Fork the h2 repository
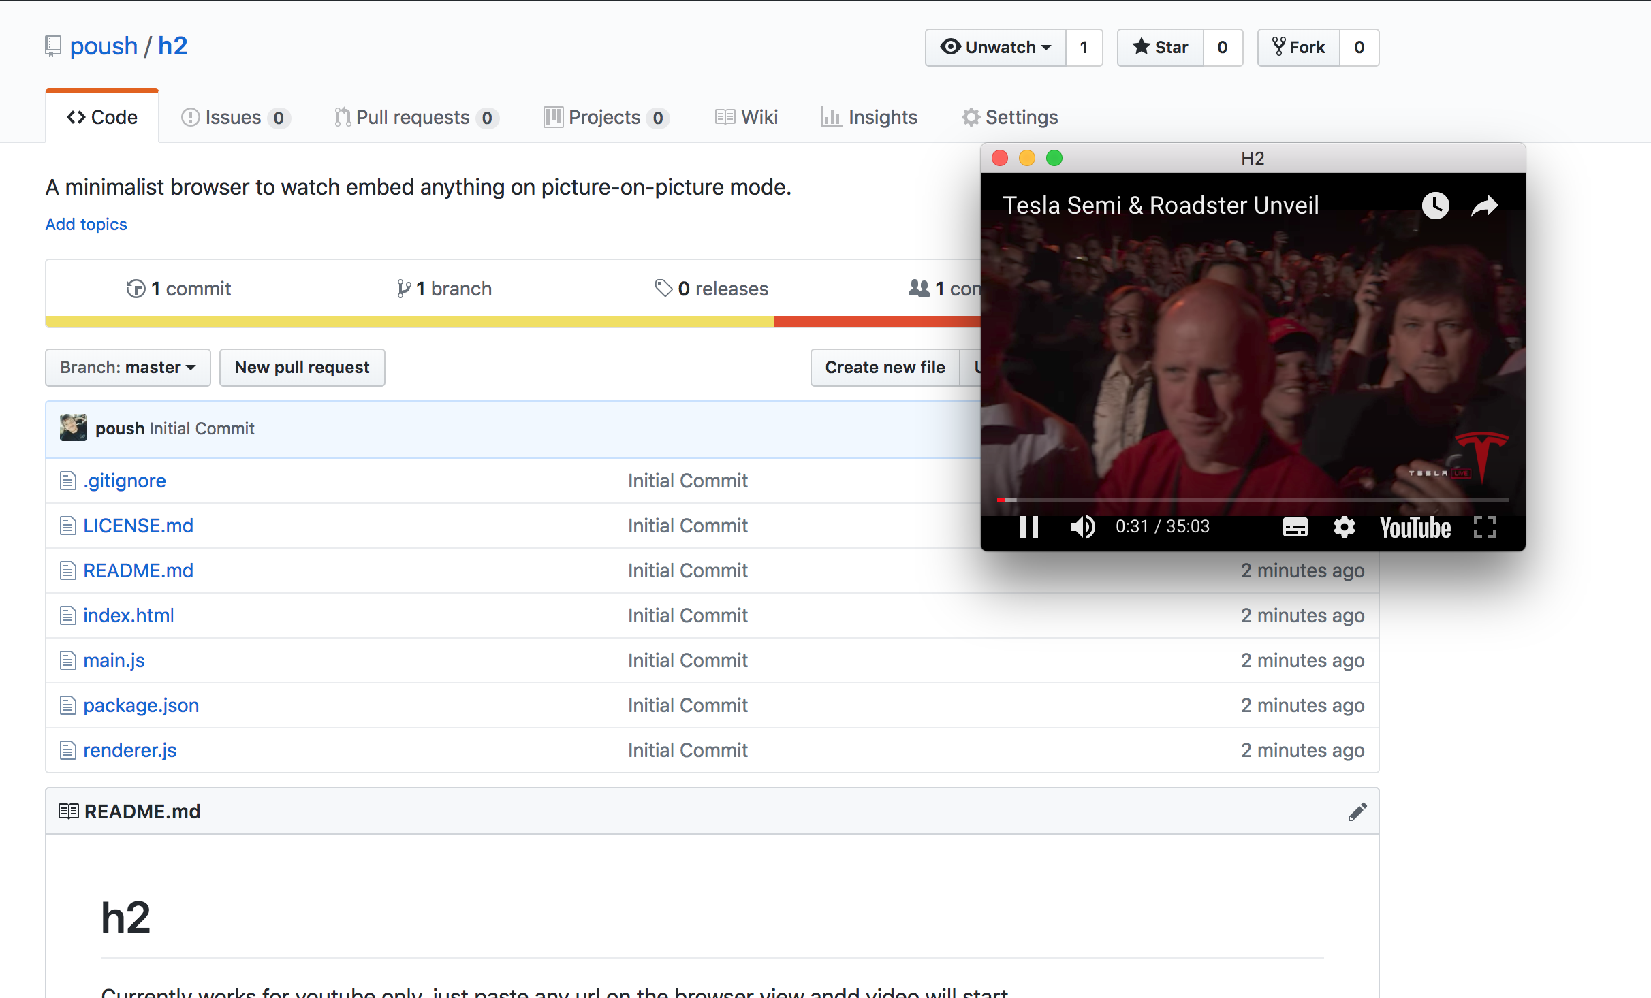This screenshot has width=1651, height=998. coord(1299,48)
